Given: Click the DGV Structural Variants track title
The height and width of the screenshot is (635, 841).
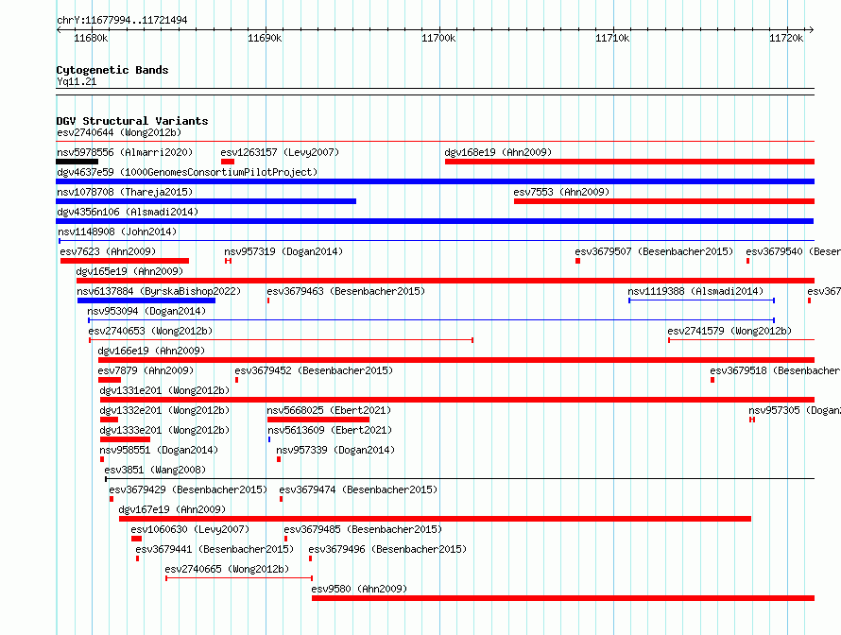Looking at the screenshot, I should click(x=132, y=121).
